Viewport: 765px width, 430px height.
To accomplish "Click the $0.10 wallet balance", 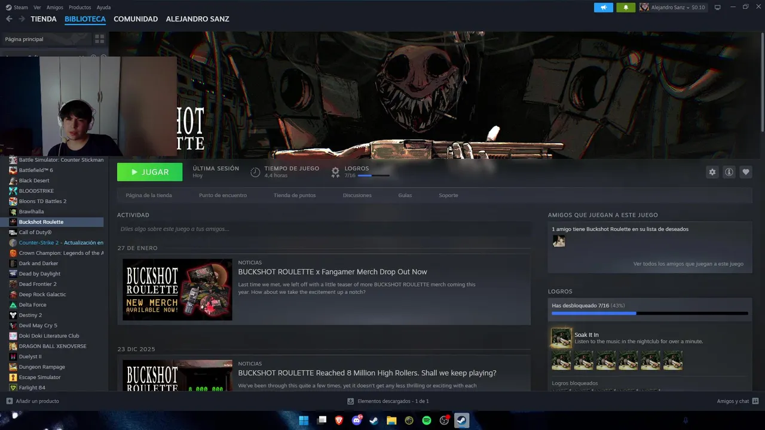I will pos(698,7).
